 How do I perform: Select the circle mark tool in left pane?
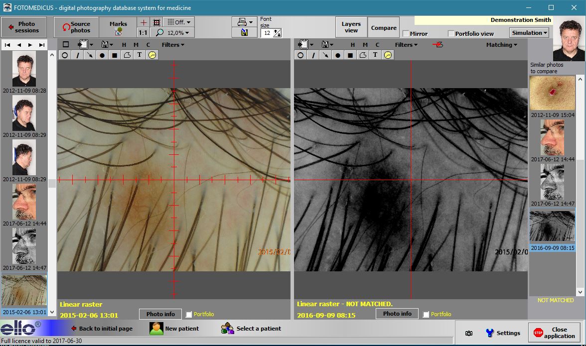pyautogui.click(x=65, y=55)
